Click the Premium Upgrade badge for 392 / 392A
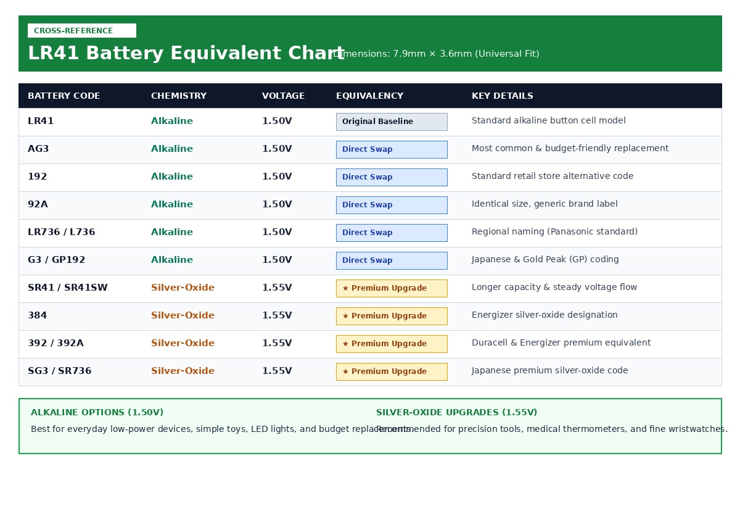The image size is (740, 506). coord(392,344)
